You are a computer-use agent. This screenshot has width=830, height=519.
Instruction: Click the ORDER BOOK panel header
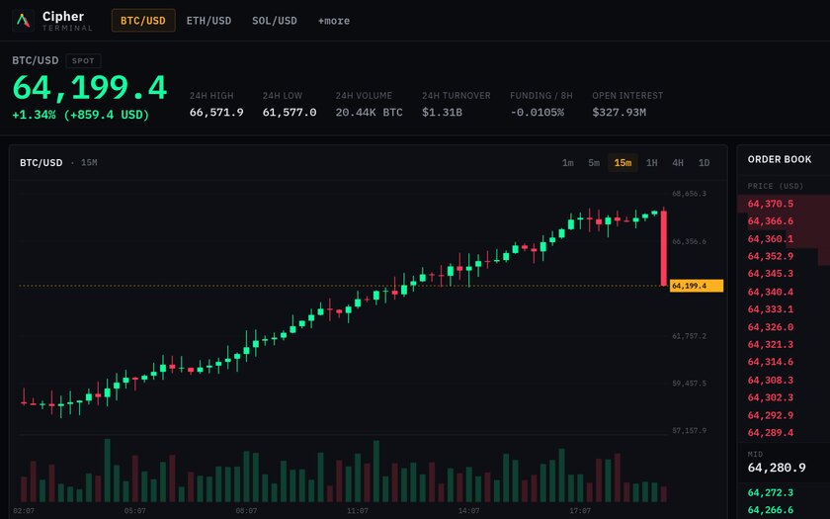780,159
